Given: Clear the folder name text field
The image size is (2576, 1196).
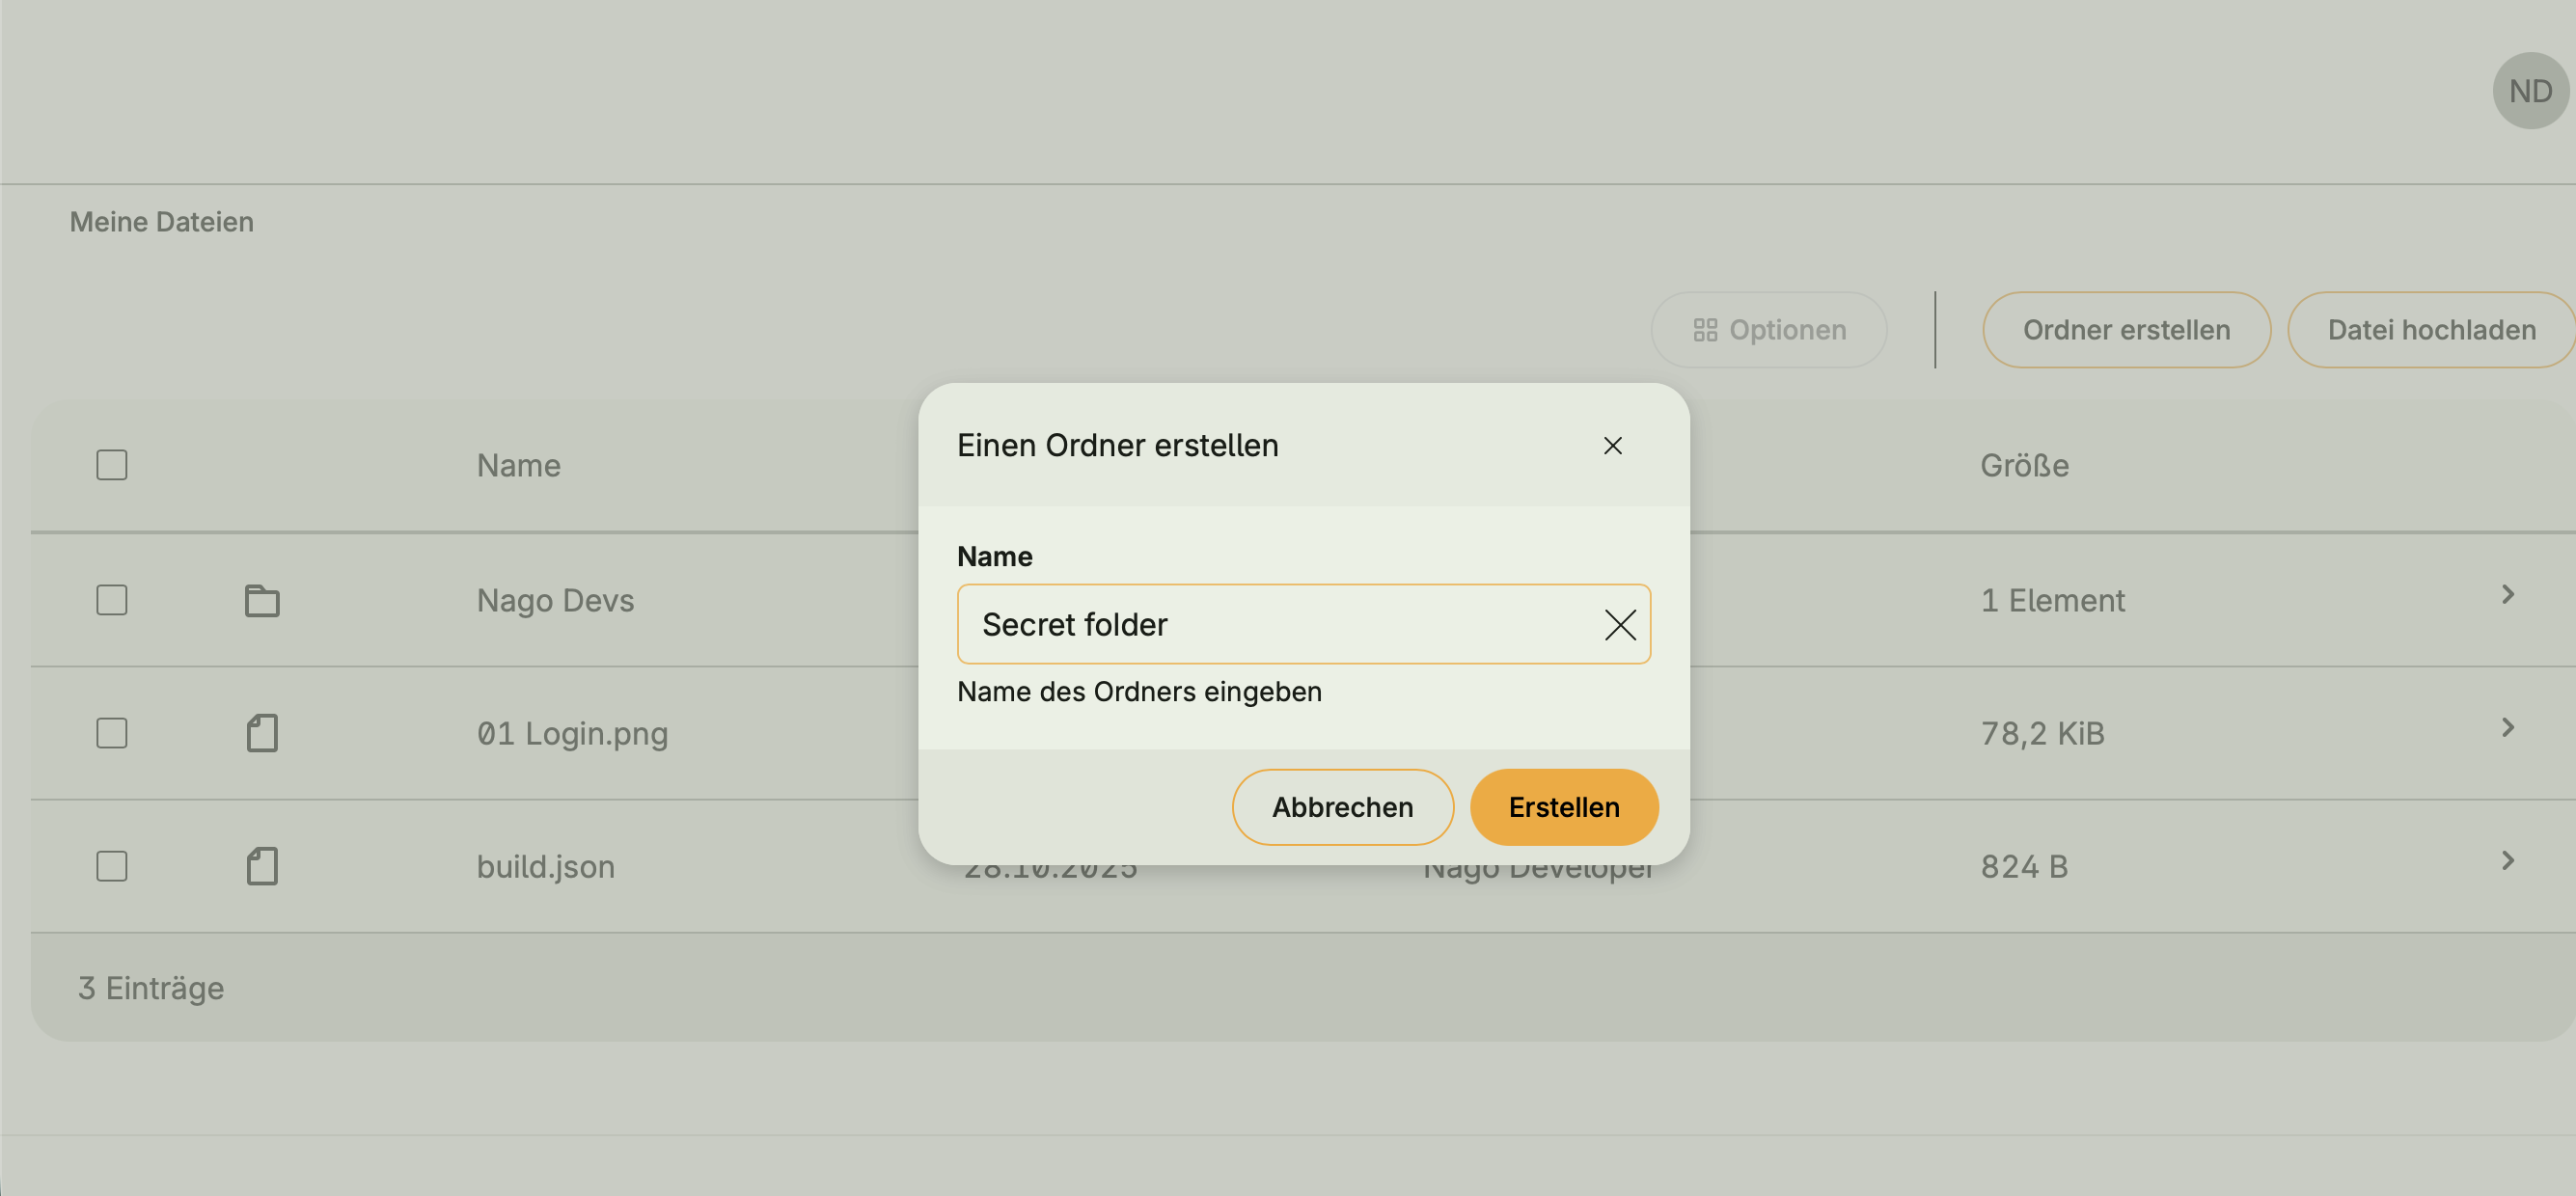Looking at the screenshot, I should pyautogui.click(x=1619, y=625).
